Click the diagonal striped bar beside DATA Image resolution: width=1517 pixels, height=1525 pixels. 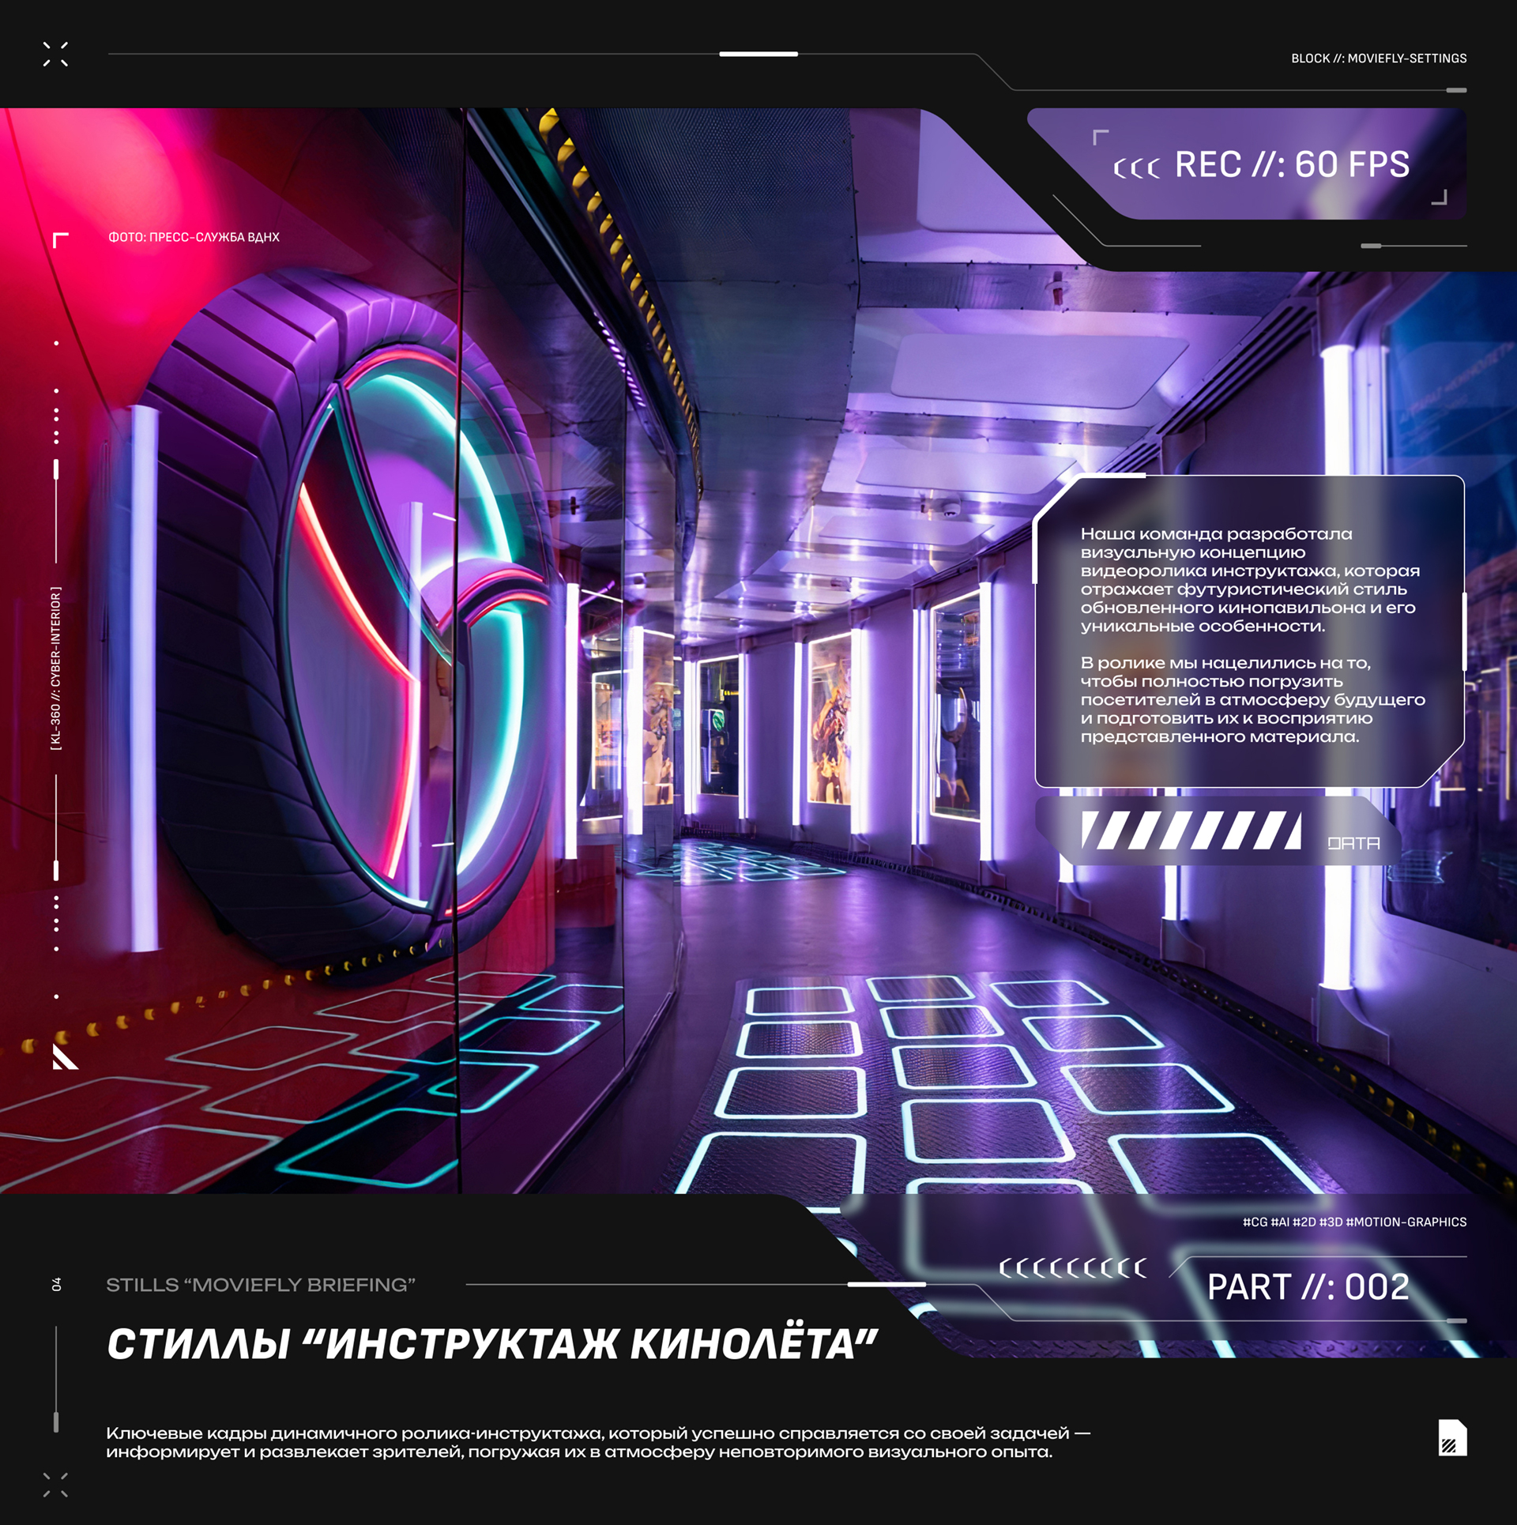coord(1191,830)
